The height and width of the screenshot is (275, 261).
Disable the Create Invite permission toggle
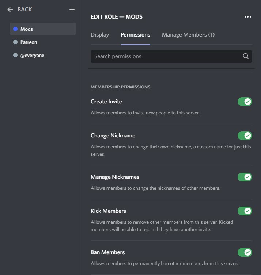pos(245,102)
